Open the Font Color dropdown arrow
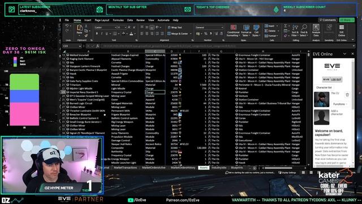 pyautogui.click(x=135, y=34)
